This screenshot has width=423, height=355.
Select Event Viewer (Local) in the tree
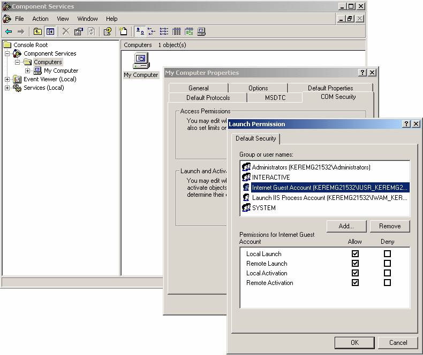(50, 79)
